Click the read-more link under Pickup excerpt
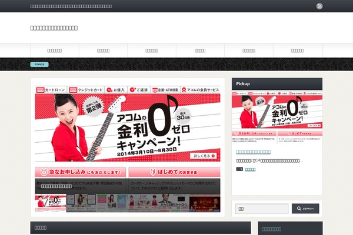The width and height of the screenshot is (353, 235). pos(250,170)
